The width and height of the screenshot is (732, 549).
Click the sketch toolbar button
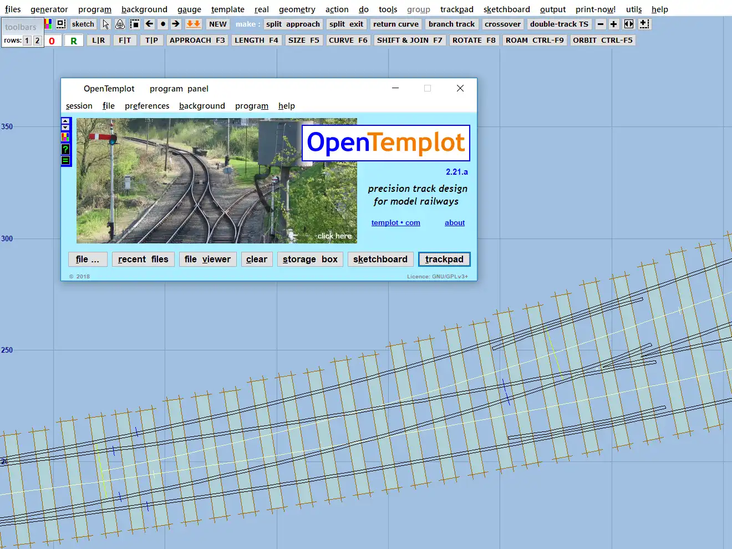click(x=83, y=24)
